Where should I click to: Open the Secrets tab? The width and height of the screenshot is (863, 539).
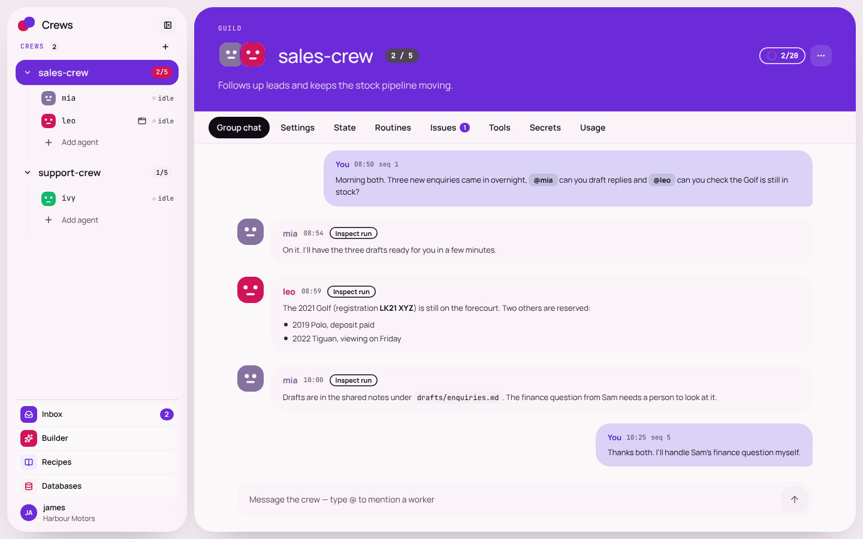click(545, 128)
